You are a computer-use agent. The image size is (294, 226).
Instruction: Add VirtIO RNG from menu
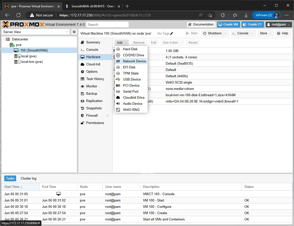[131, 110]
